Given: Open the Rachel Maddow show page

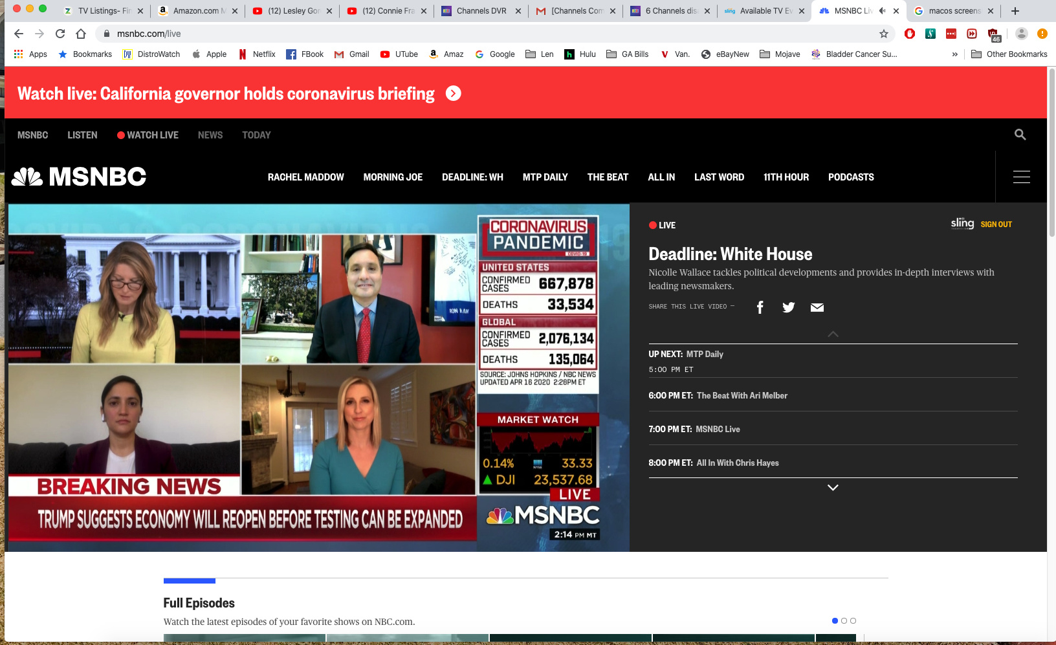Looking at the screenshot, I should click(305, 177).
